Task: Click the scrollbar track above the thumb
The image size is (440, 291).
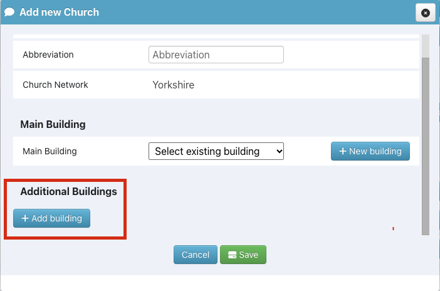Action: [x=426, y=46]
